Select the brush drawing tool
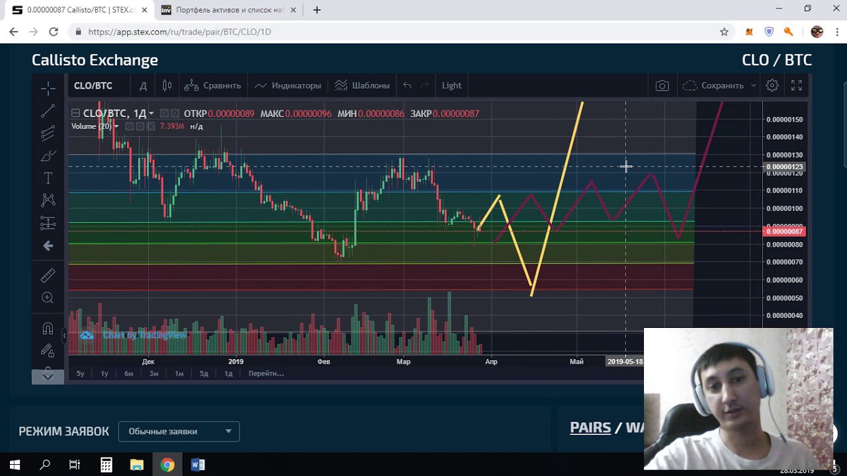Viewport: 847px width, 476px height. point(48,156)
